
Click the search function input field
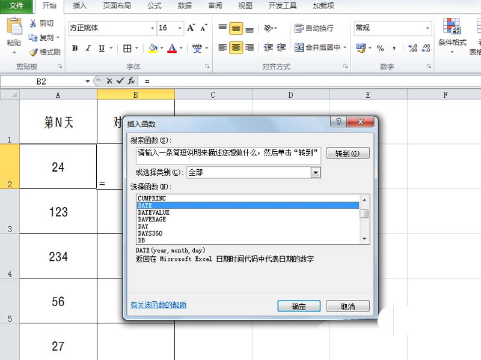[x=228, y=155]
